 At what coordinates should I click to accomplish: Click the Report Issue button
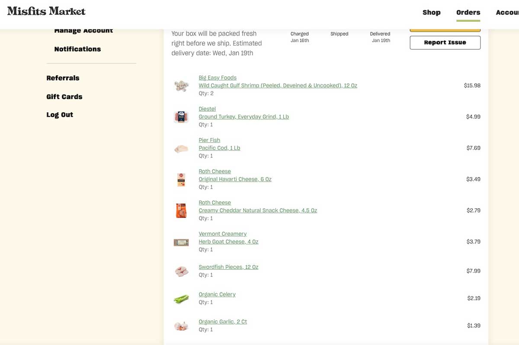coord(445,42)
